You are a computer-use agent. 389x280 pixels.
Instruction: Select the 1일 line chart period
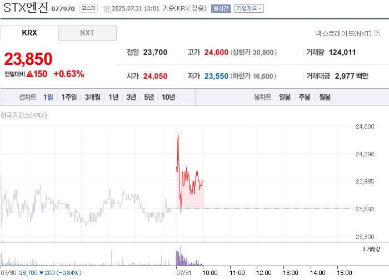[48, 97]
